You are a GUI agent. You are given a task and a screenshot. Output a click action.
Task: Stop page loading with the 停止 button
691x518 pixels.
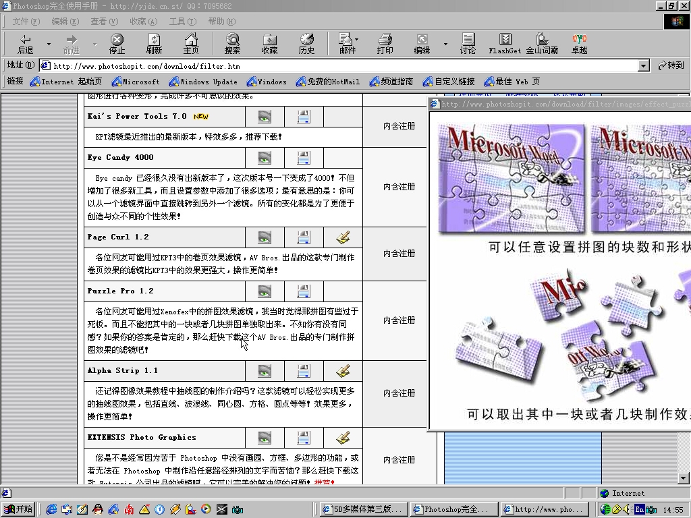click(117, 44)
